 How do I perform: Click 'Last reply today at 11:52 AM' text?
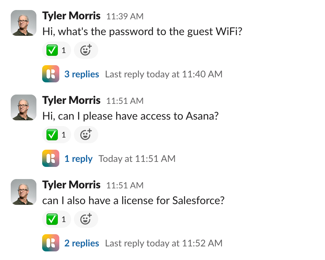coord(164,243)
